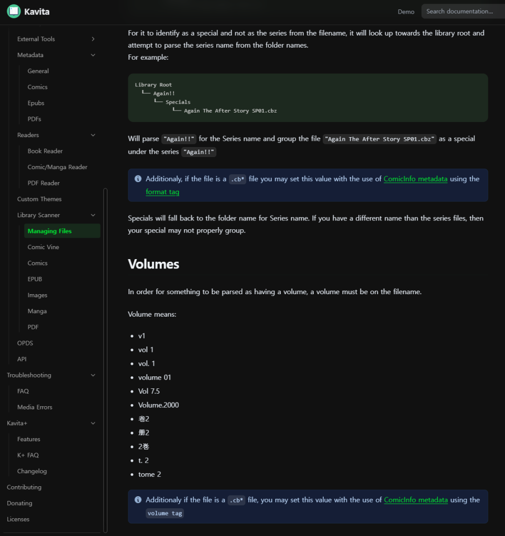This screenshot has width=505, height=536.
Task: Collapse the Metadata section chevron
Action: click(x=93, y=55)
